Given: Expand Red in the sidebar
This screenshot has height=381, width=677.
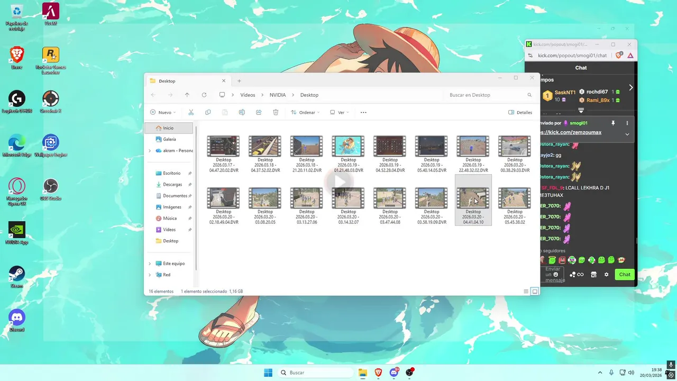Looking at the screenshot, I should [150, 275].
